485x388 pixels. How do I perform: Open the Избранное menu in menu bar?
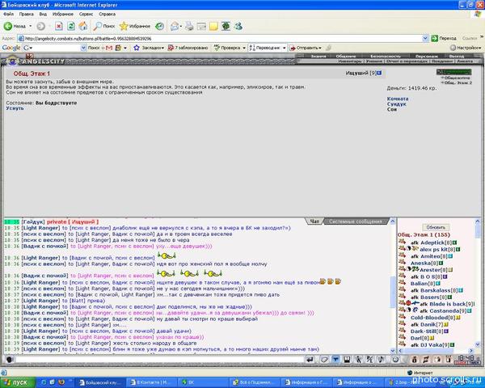(x=63, y=14)
